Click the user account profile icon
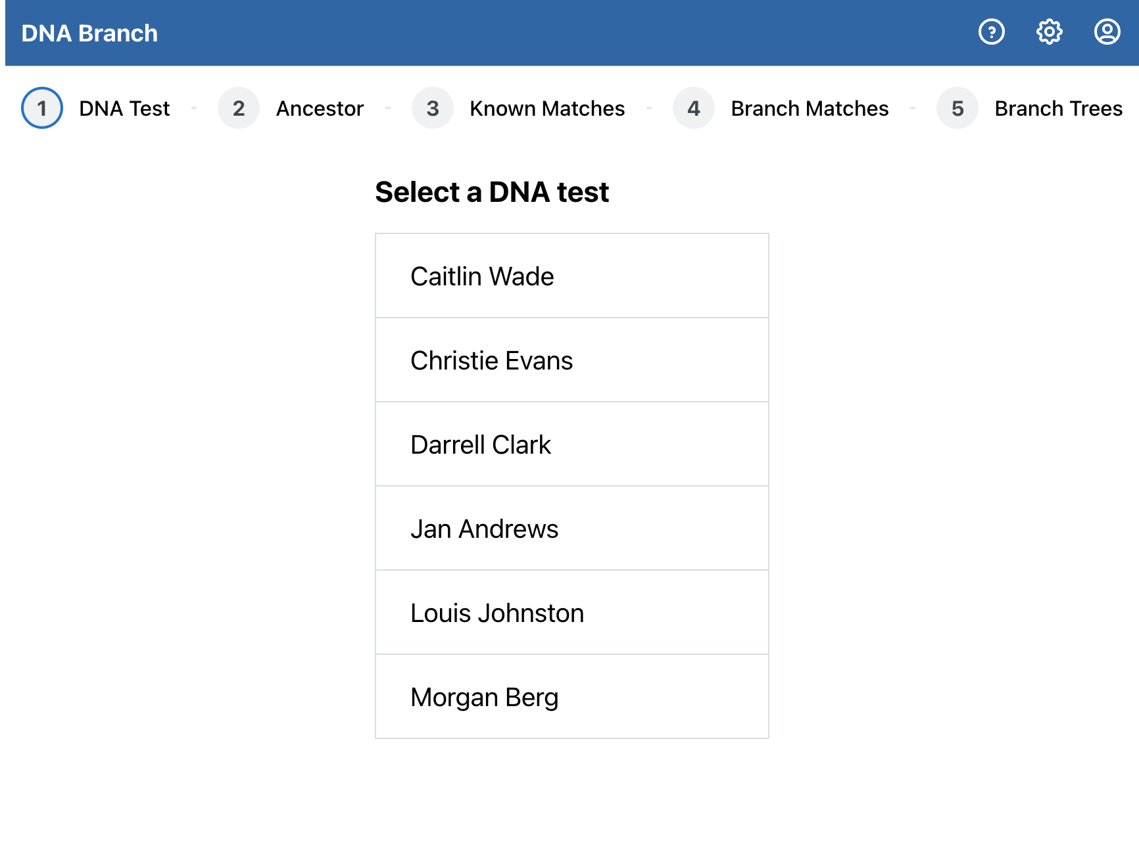The height and width of the screenshot is (860, 1139). 1107,32
